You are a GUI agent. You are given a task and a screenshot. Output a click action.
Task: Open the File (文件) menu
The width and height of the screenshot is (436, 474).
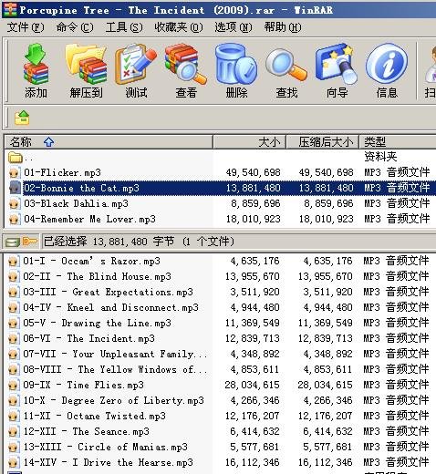(x=26, y=27)
